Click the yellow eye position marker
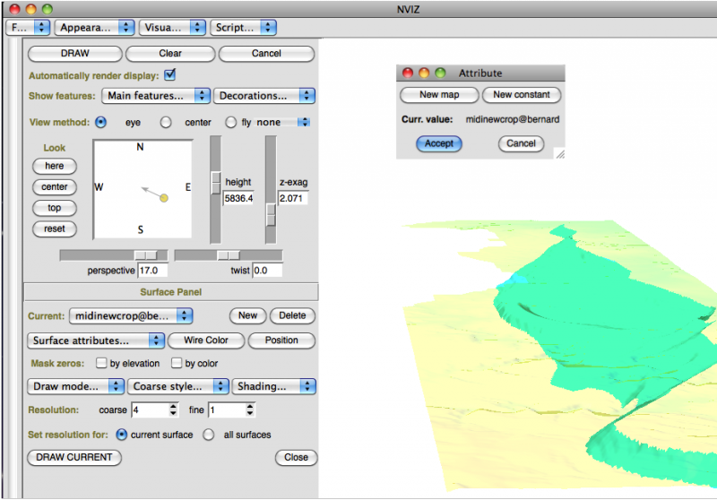 (x=164, y=197)
